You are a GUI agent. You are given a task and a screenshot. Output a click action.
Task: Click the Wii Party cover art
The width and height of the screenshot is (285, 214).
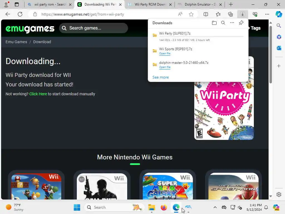click(224, 111)
